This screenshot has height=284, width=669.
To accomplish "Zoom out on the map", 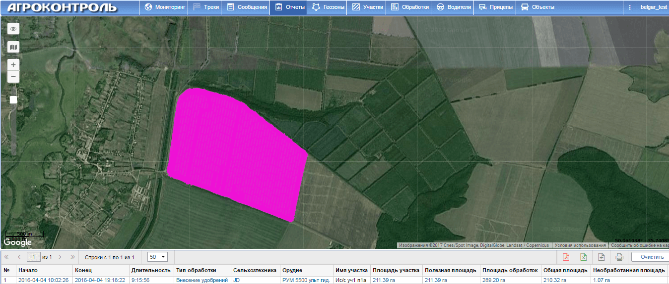I will tap(13, 77).
